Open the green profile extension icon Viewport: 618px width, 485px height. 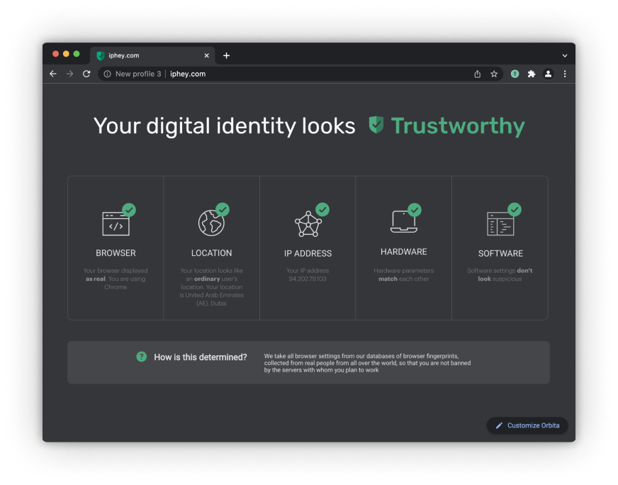pyautogui.click(x=515, y=74)
